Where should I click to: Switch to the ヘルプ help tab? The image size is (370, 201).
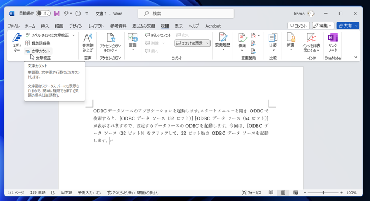click(194, 26)
